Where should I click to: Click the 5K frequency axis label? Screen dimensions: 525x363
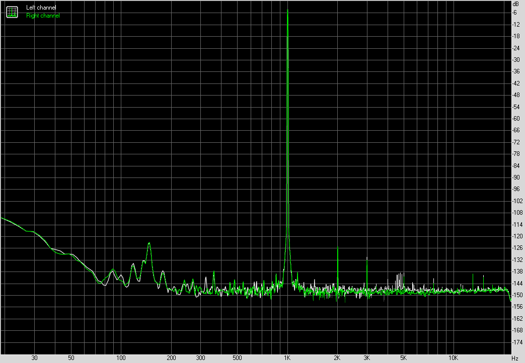click(404, 358)
